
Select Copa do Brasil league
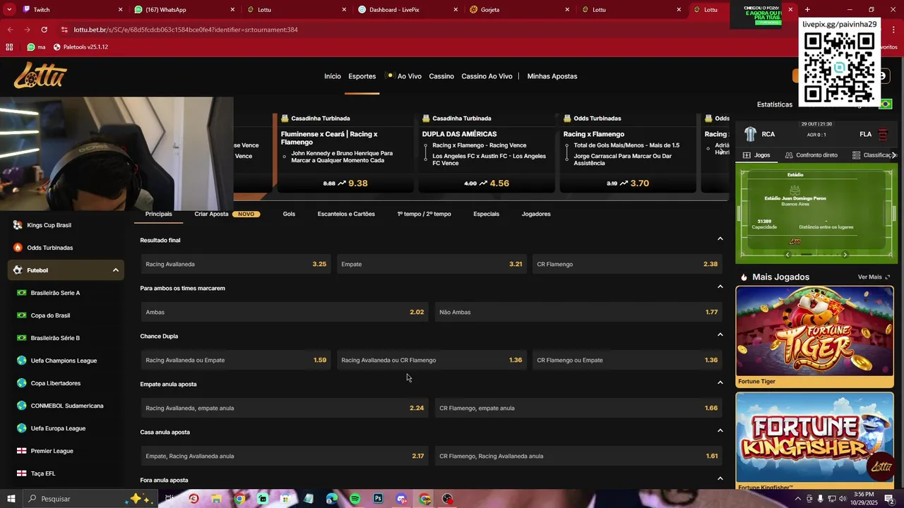(50, 315)
